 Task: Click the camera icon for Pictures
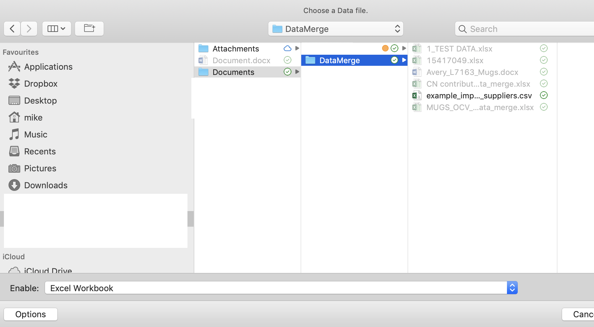pos(14,168)
